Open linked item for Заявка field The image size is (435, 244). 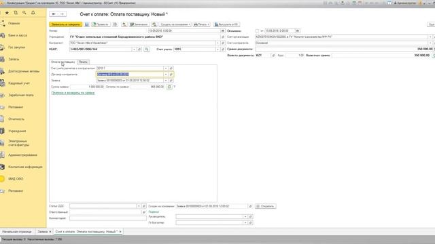[x=171, y=81]
